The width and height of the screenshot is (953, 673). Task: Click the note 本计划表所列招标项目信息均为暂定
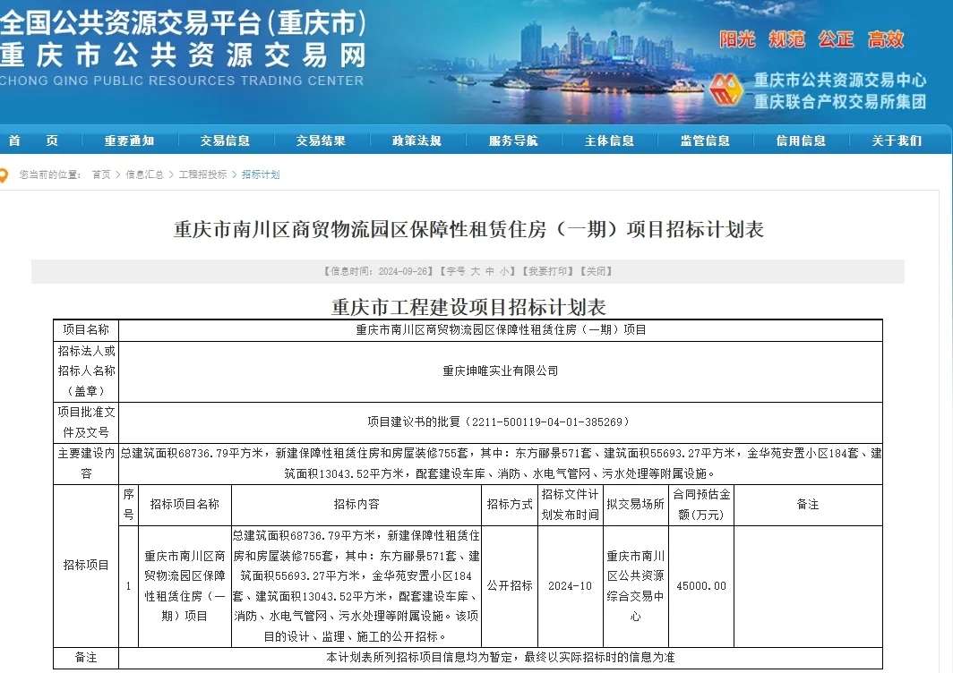pos(500,658)
